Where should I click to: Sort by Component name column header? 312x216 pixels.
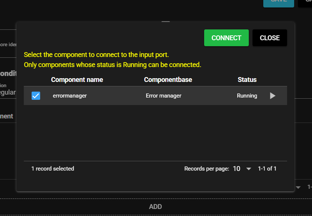coord(77,80)
